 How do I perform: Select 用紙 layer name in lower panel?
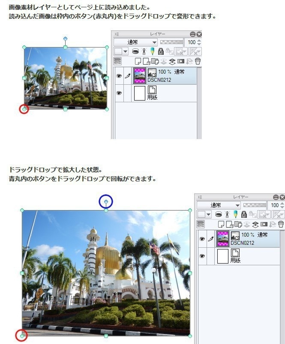[235, 261]
